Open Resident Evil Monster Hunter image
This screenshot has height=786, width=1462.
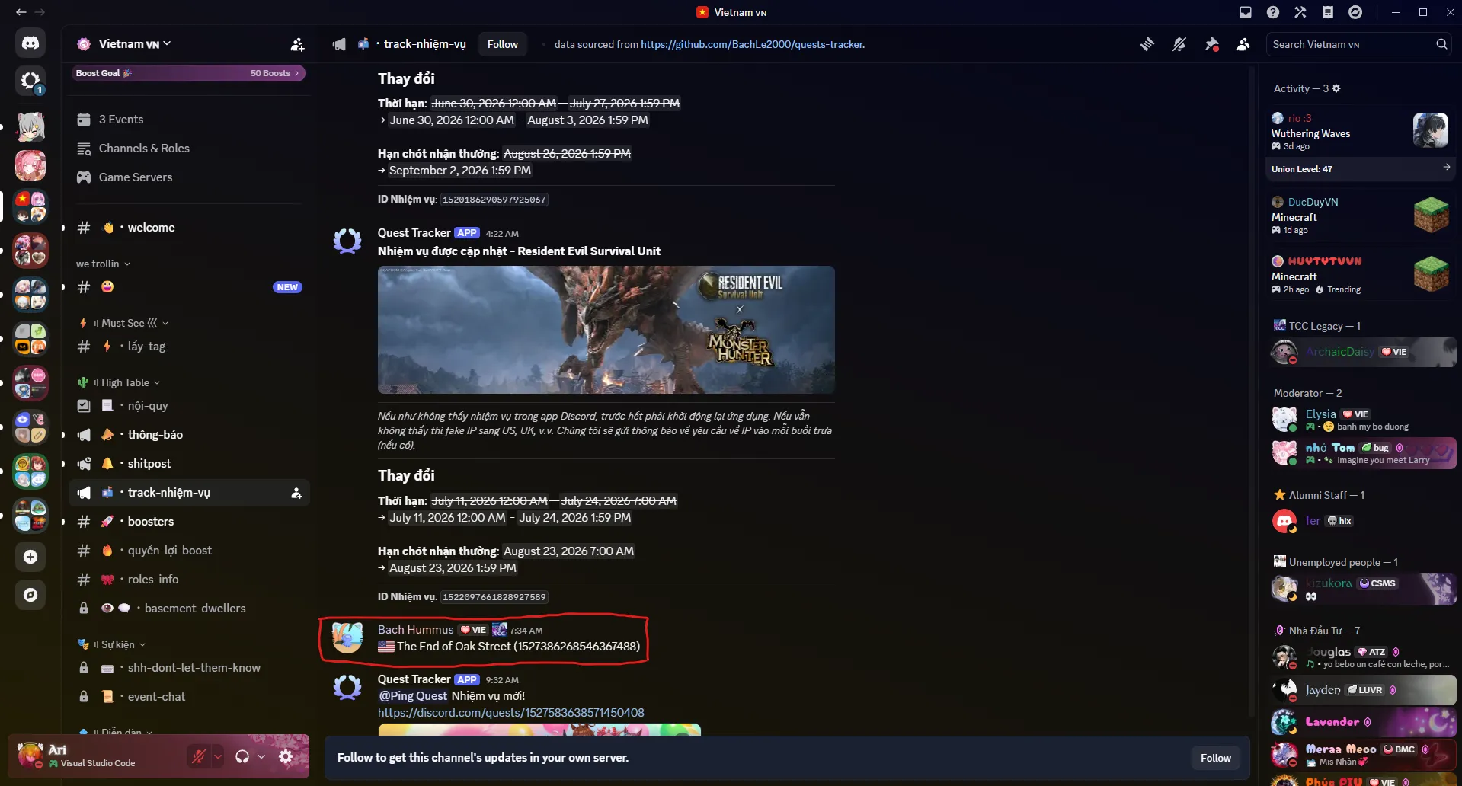coord(606,330)
